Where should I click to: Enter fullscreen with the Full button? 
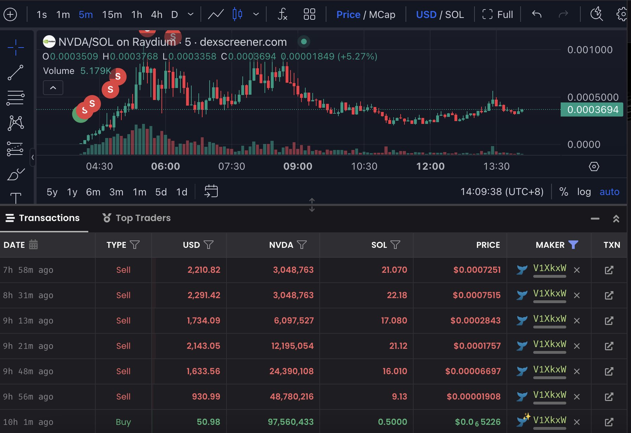click(497, 14)
